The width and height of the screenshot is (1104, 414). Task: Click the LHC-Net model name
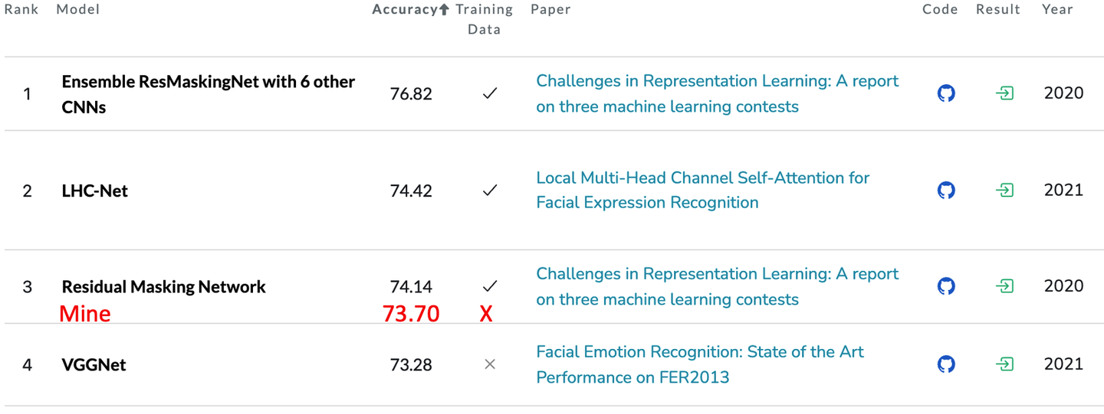(x=95, y=191)
